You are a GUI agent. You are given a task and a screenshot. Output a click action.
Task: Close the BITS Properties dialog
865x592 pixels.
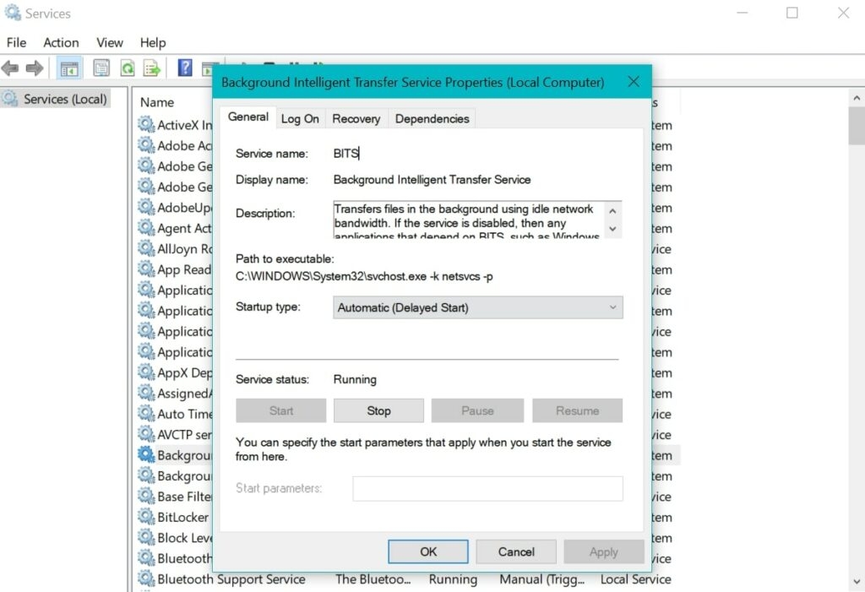point(634,82)
